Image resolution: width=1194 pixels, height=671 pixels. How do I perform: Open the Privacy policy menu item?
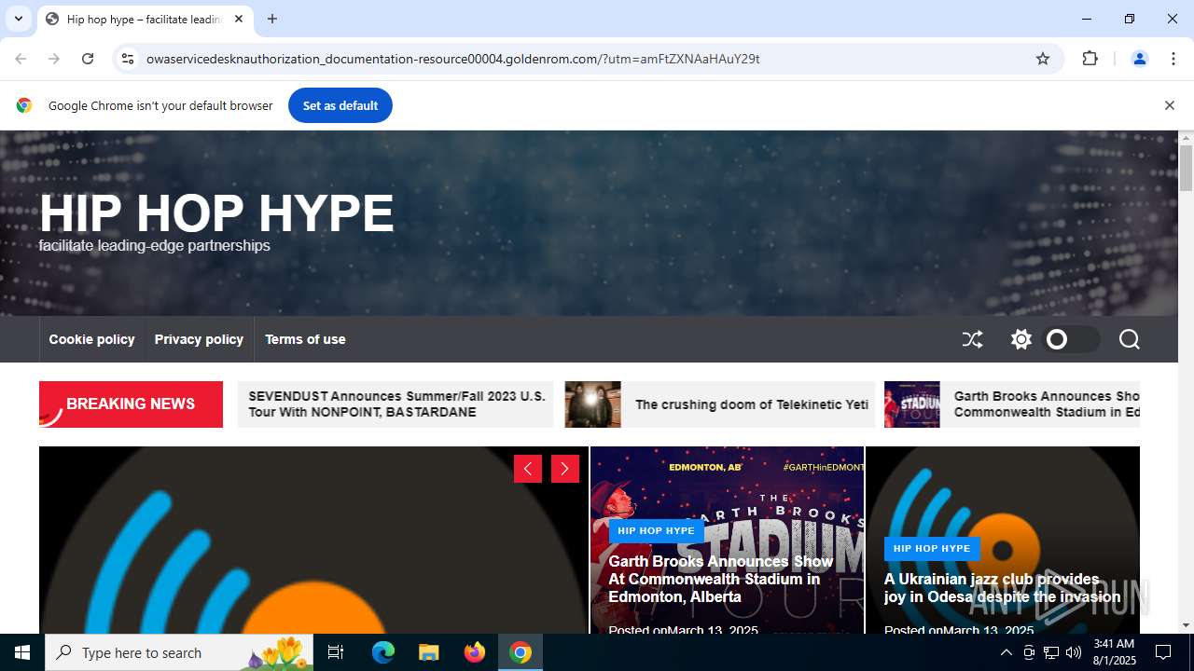199,339
